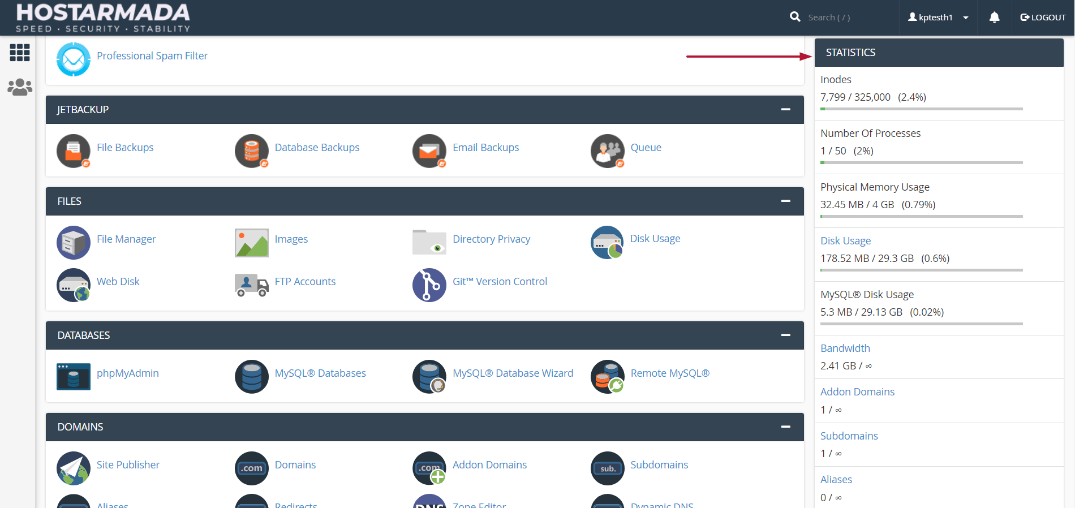Collapse the JETBACKUP section
This screenshot has width=1075, height=508.
pyautogui.click(x=785, y=109)
